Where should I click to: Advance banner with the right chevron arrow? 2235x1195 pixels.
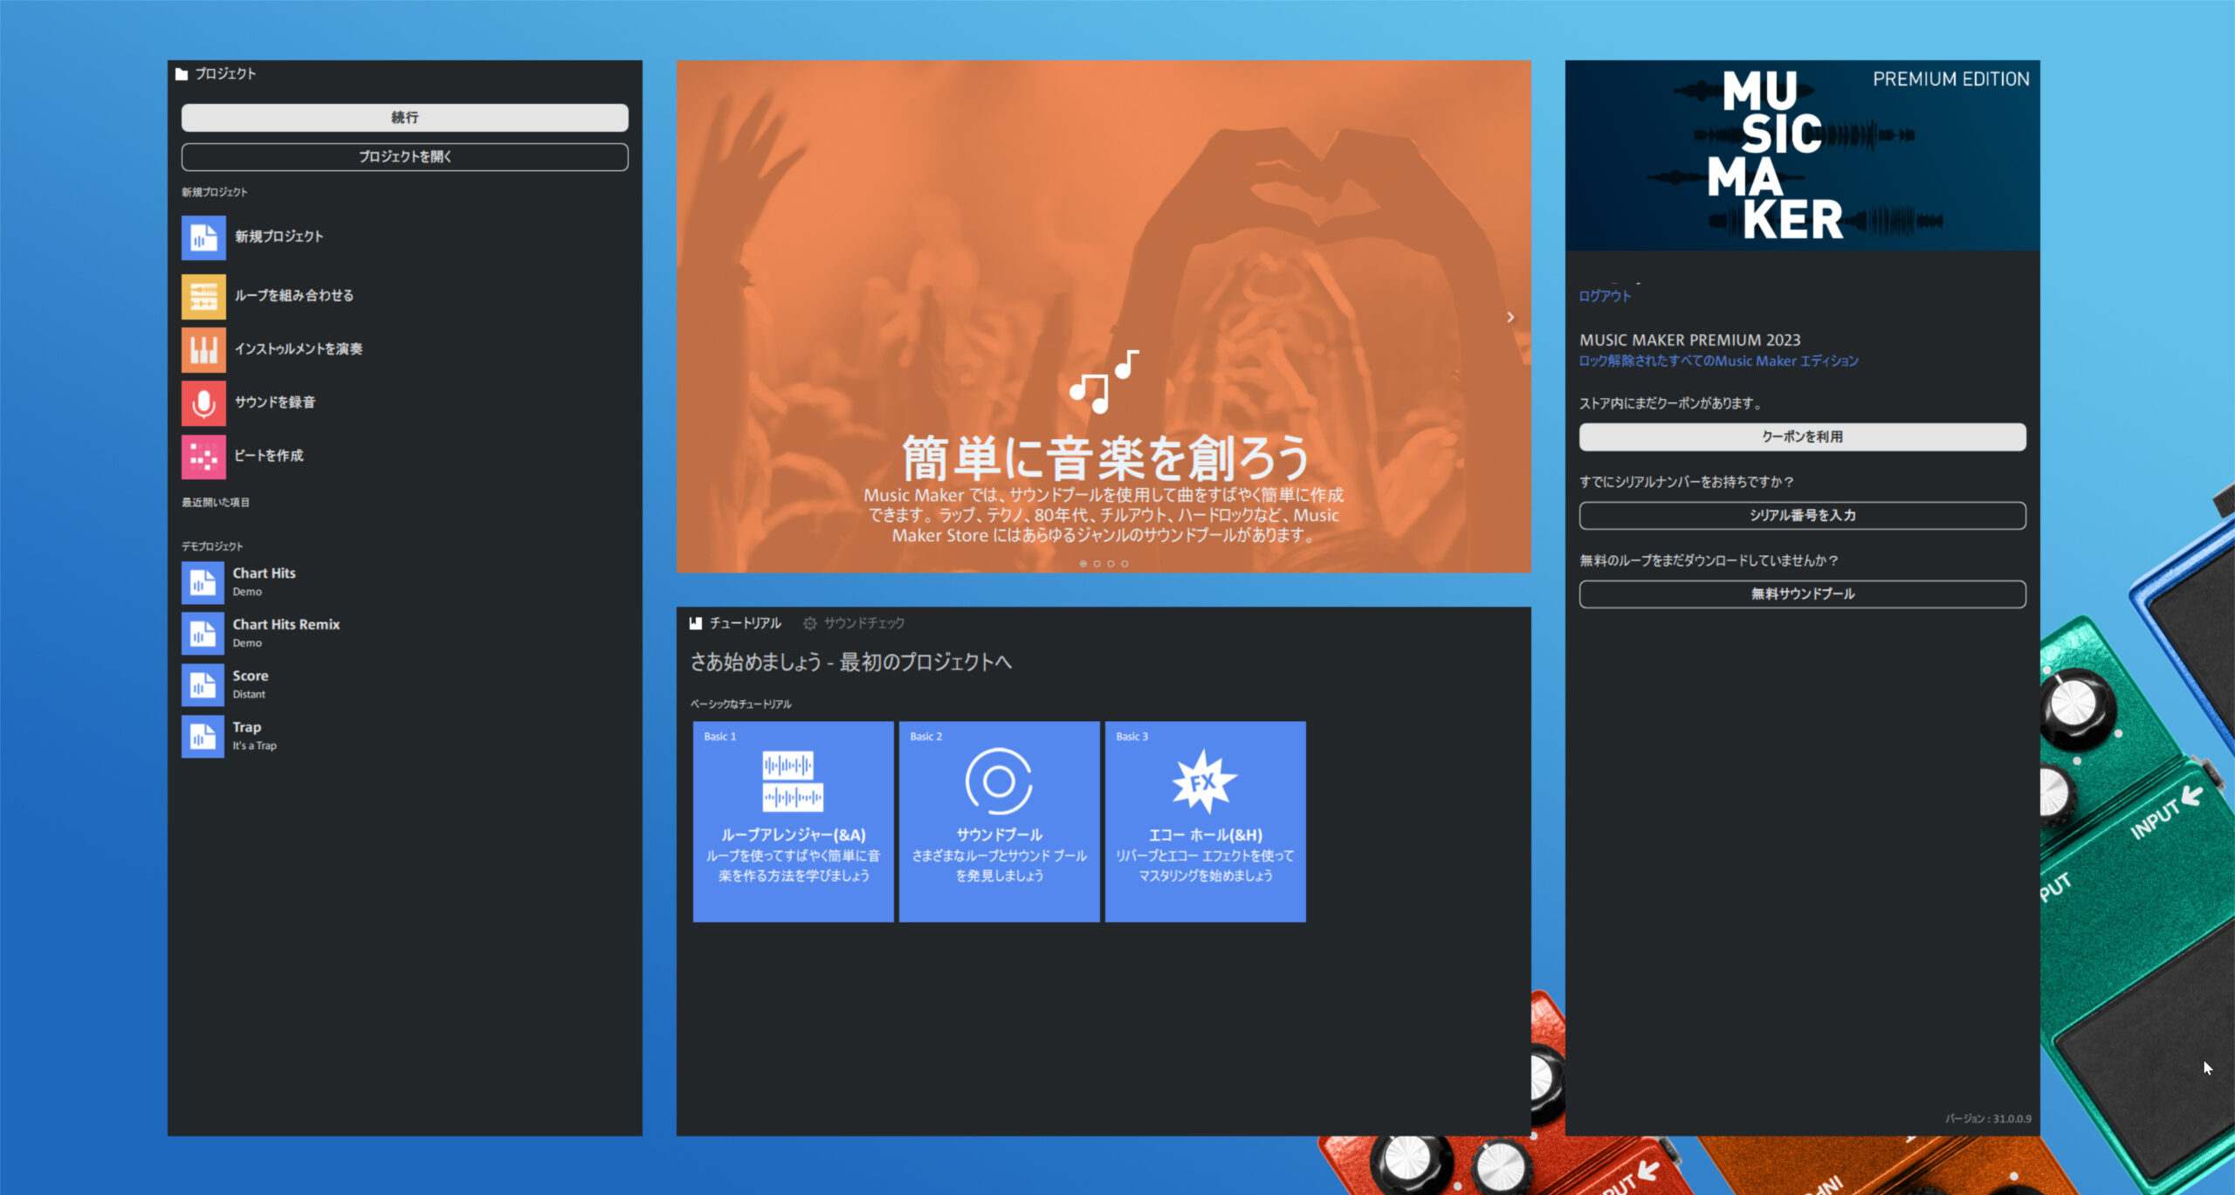[x=1510, y=317]
